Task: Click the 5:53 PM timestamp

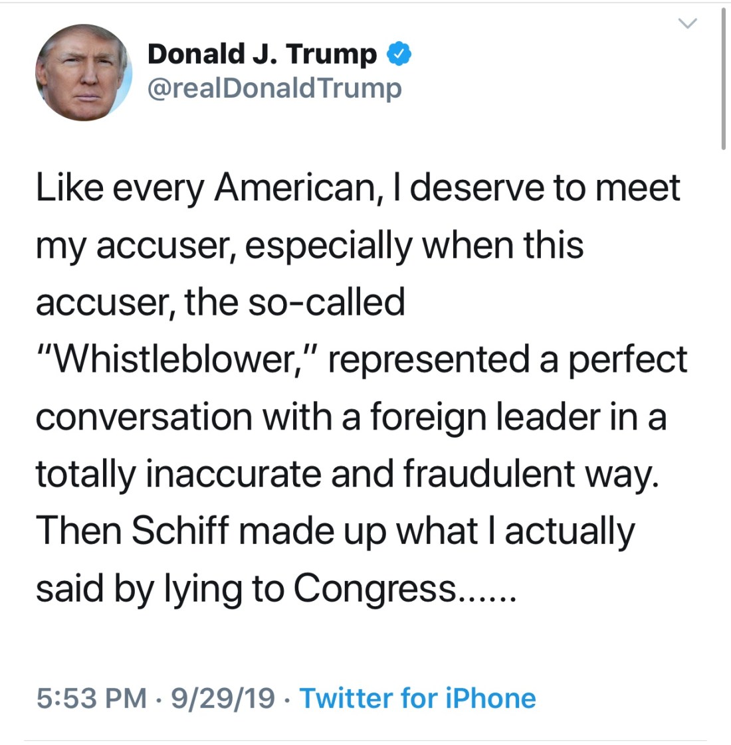Action: [91, 699]
